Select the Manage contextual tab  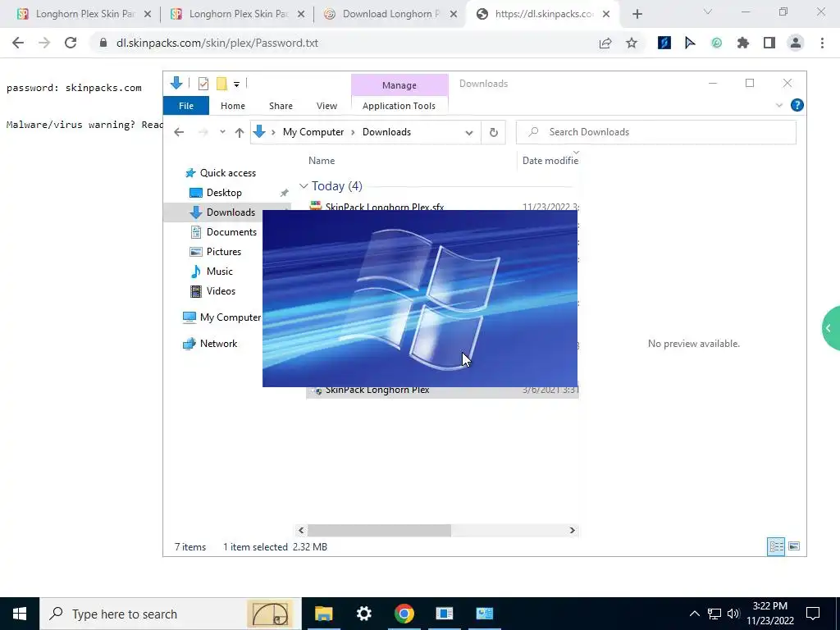[399, 85]
